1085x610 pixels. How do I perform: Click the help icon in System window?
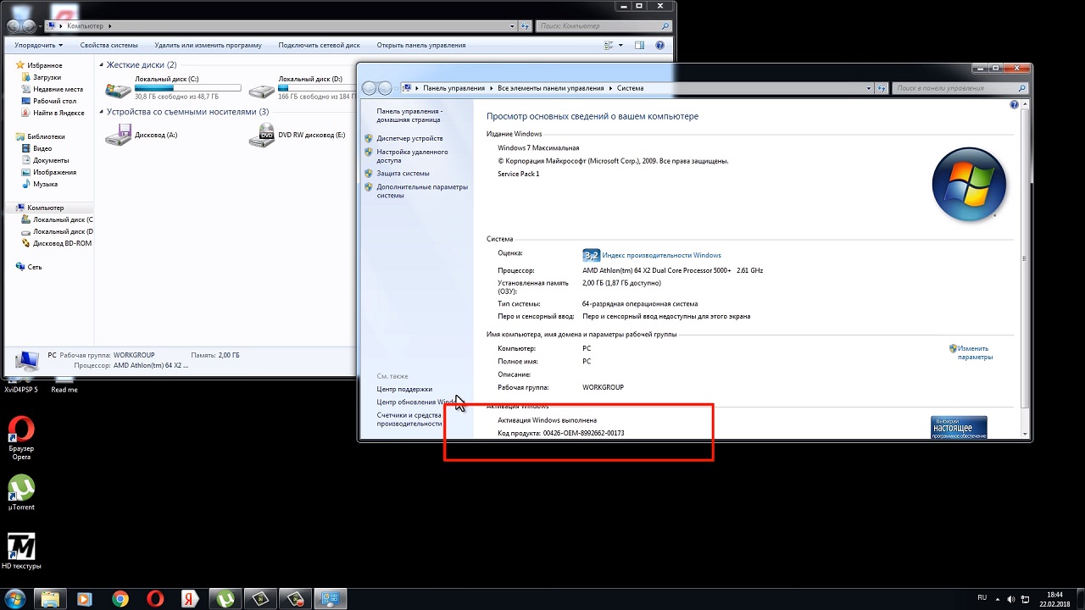pos(1014,105)
